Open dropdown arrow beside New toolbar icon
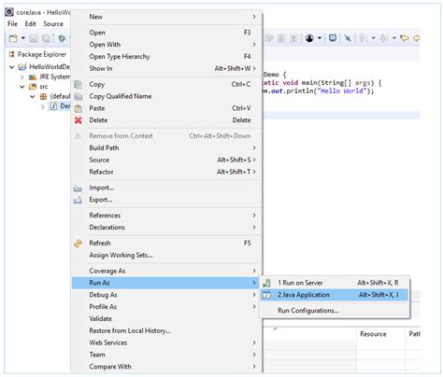The image size is (443, 377). 22,38
